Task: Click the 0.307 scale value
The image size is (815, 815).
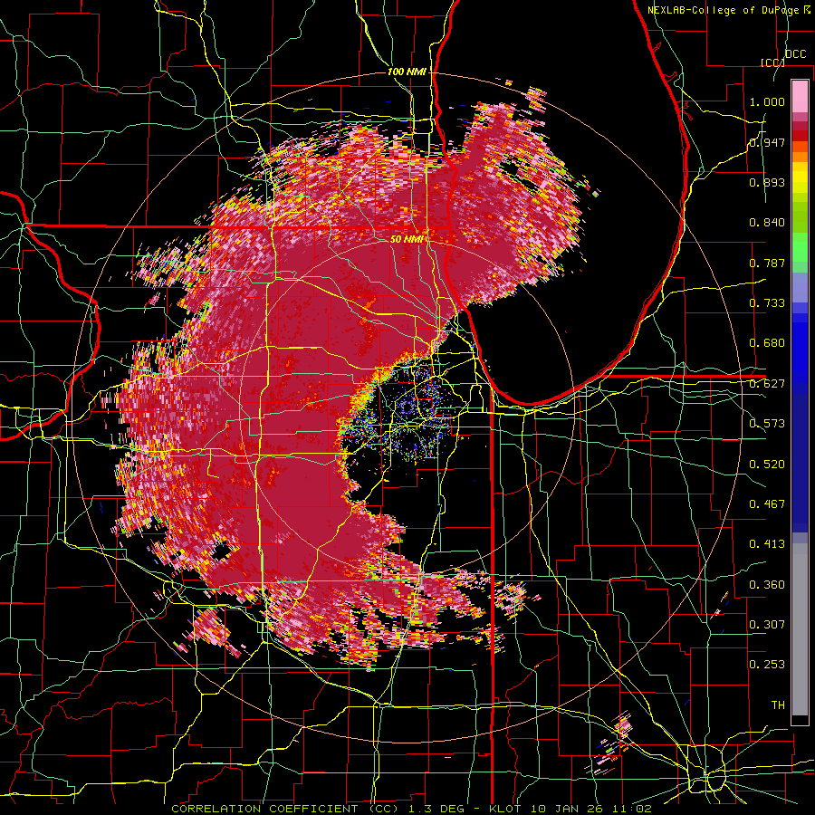Action: point(767,624)
